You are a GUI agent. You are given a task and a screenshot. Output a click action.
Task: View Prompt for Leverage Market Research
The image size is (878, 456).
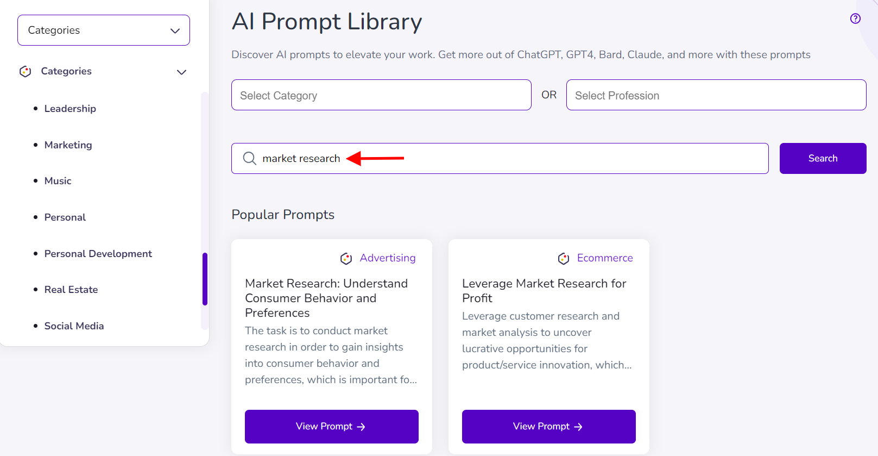pos(548,427)
